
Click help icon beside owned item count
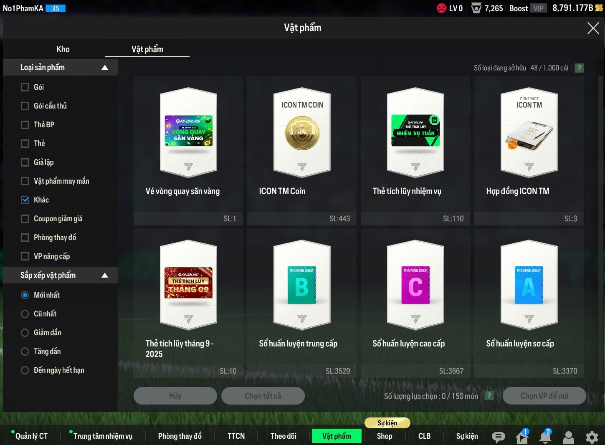coord(579,68)
